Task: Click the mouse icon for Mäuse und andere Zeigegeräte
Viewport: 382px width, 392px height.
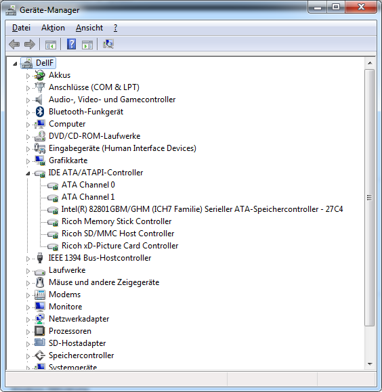Action: click(x=40, y=282)
